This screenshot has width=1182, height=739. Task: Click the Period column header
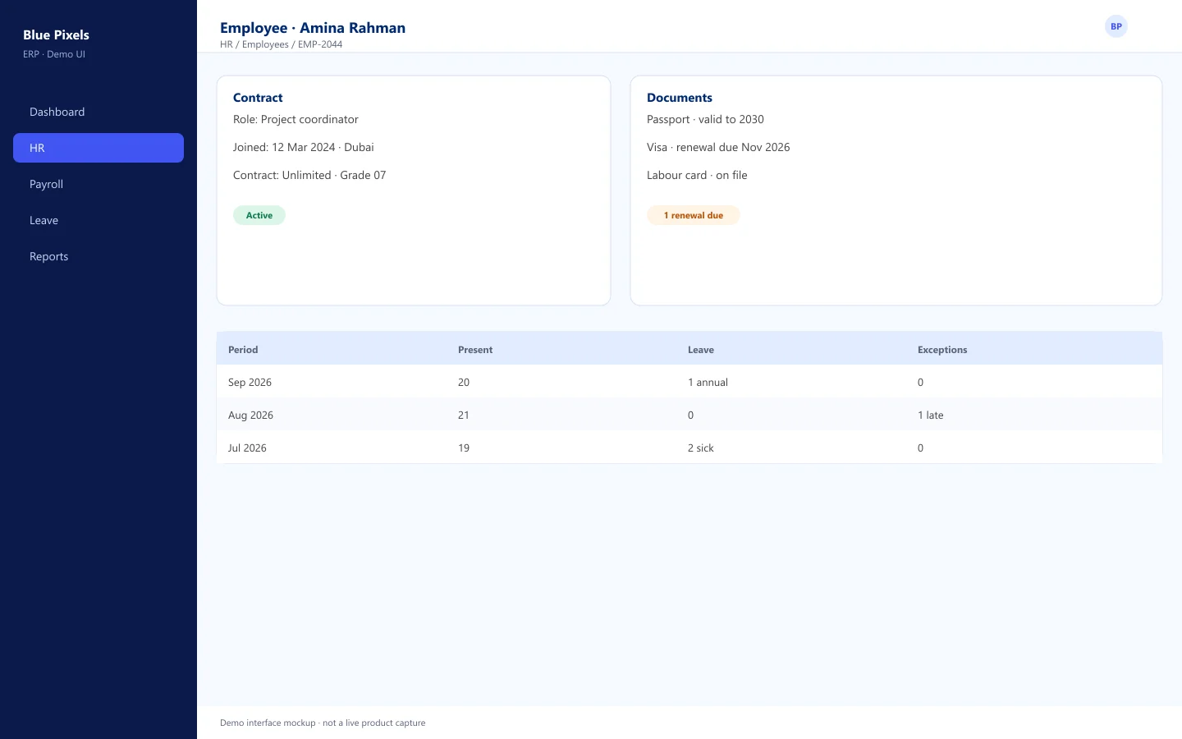[x=243, y=350]
